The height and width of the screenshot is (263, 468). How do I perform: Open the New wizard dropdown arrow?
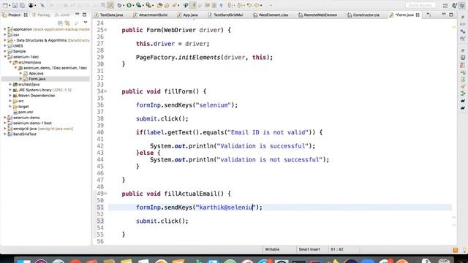(9, 6)
